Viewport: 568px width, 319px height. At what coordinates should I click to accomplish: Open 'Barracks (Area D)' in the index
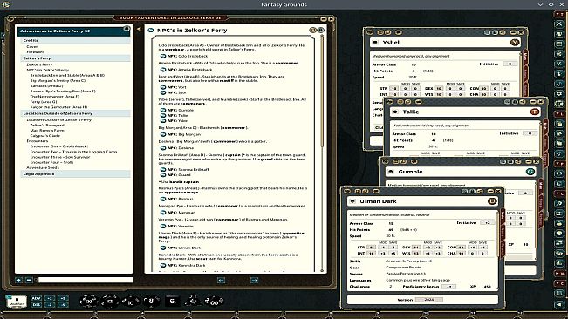click(47, 85)
